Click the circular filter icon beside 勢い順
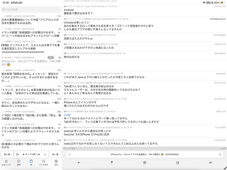Screen dimensions: 227x170 (x=17, y=155)
